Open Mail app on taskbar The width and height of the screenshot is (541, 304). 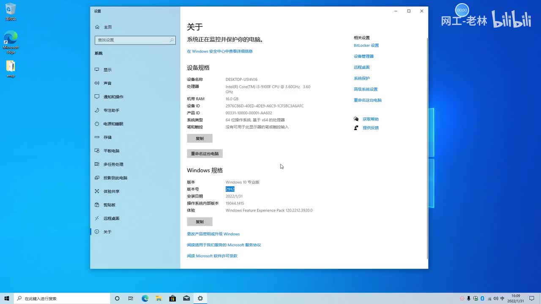point(186,299)
